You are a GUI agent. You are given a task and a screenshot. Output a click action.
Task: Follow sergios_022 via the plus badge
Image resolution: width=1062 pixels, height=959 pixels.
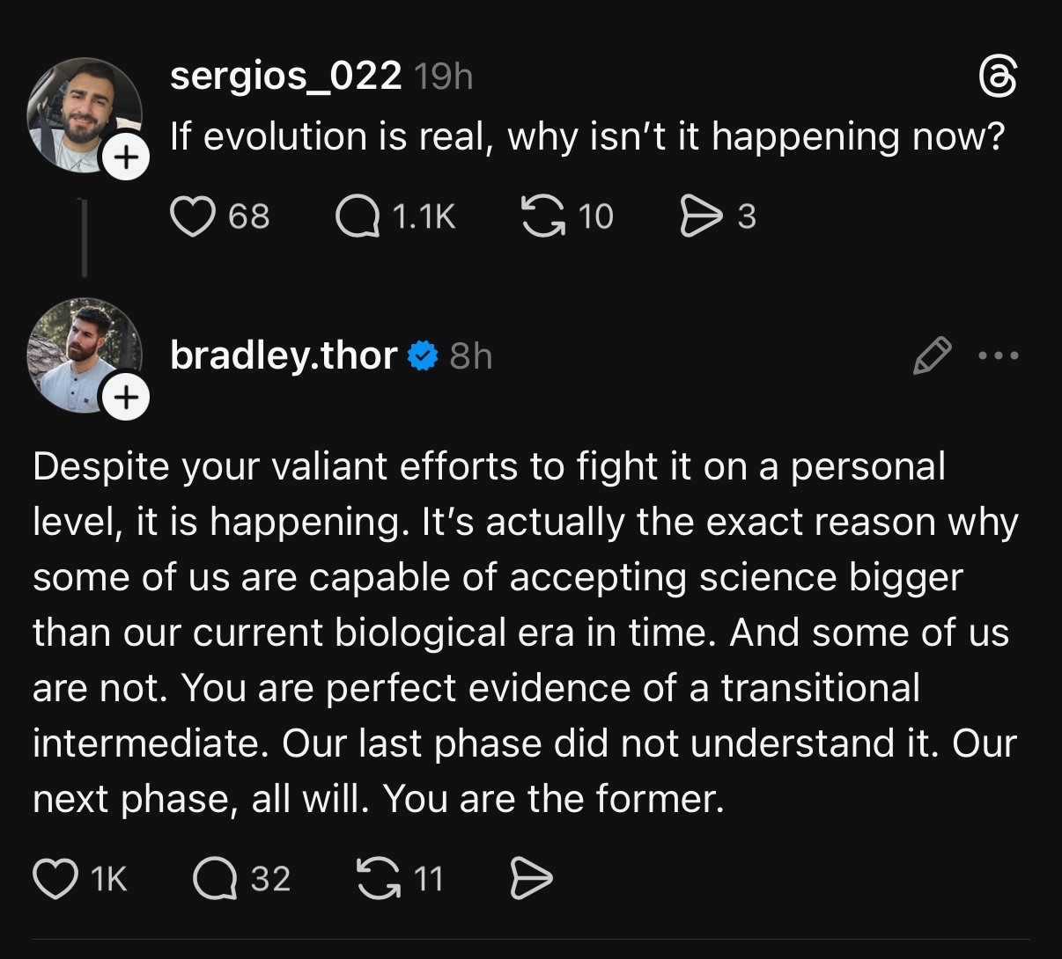click(127, 158)
